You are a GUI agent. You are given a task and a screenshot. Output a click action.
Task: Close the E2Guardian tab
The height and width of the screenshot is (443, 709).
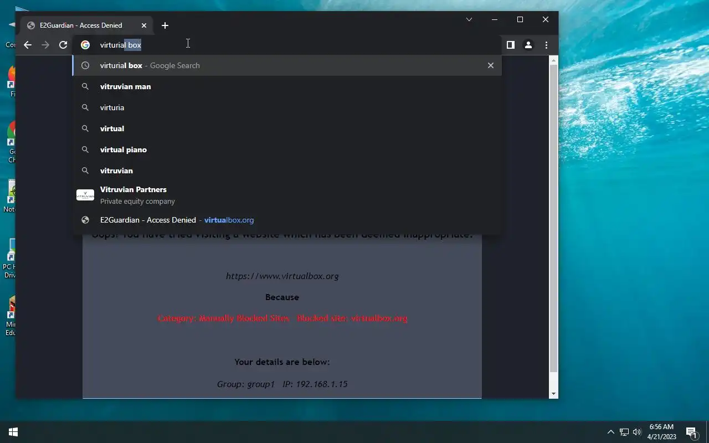144,25
